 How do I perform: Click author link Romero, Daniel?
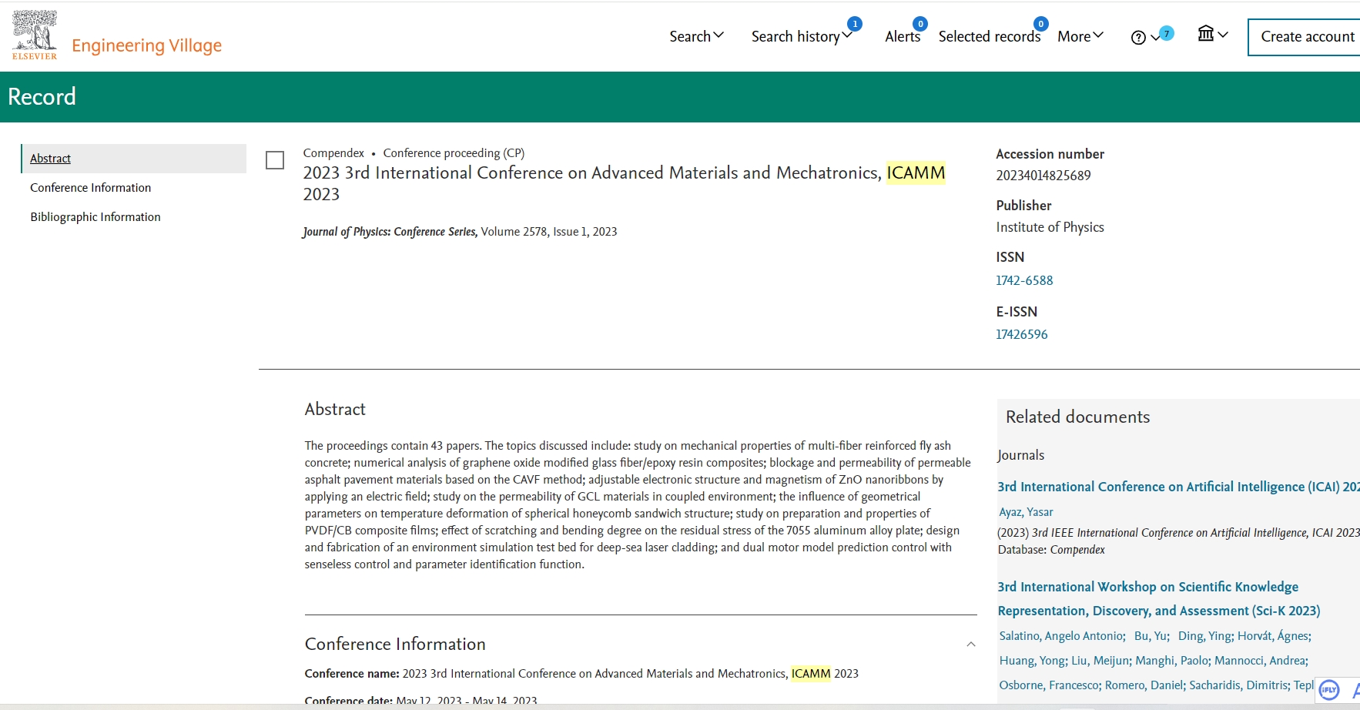tap(1145, 685)
